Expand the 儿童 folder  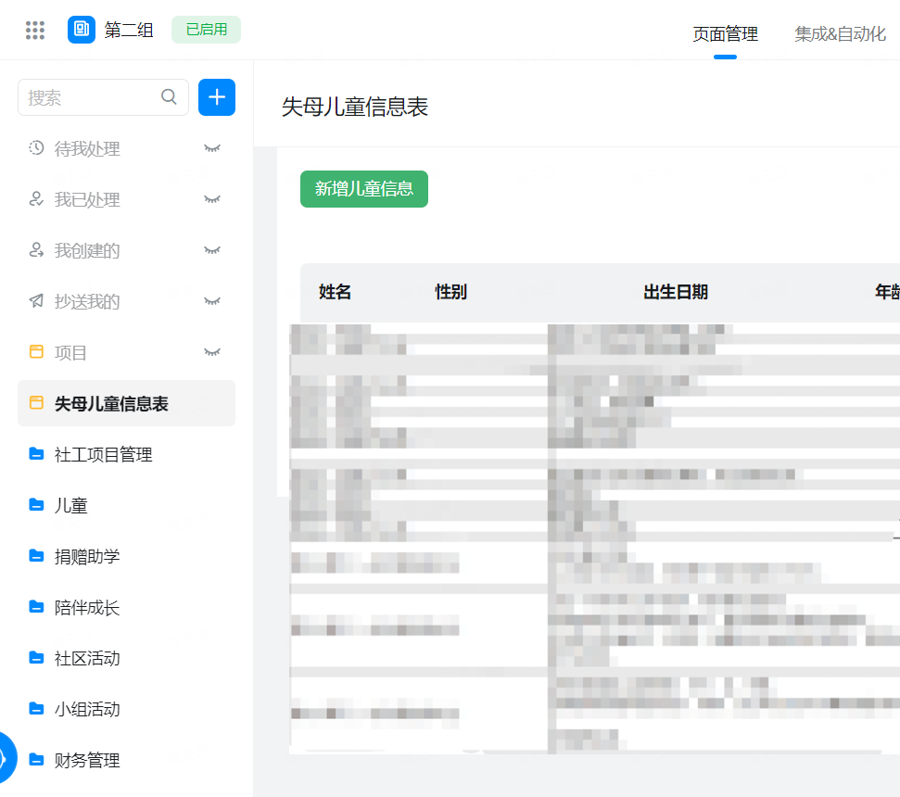[71, 505]
